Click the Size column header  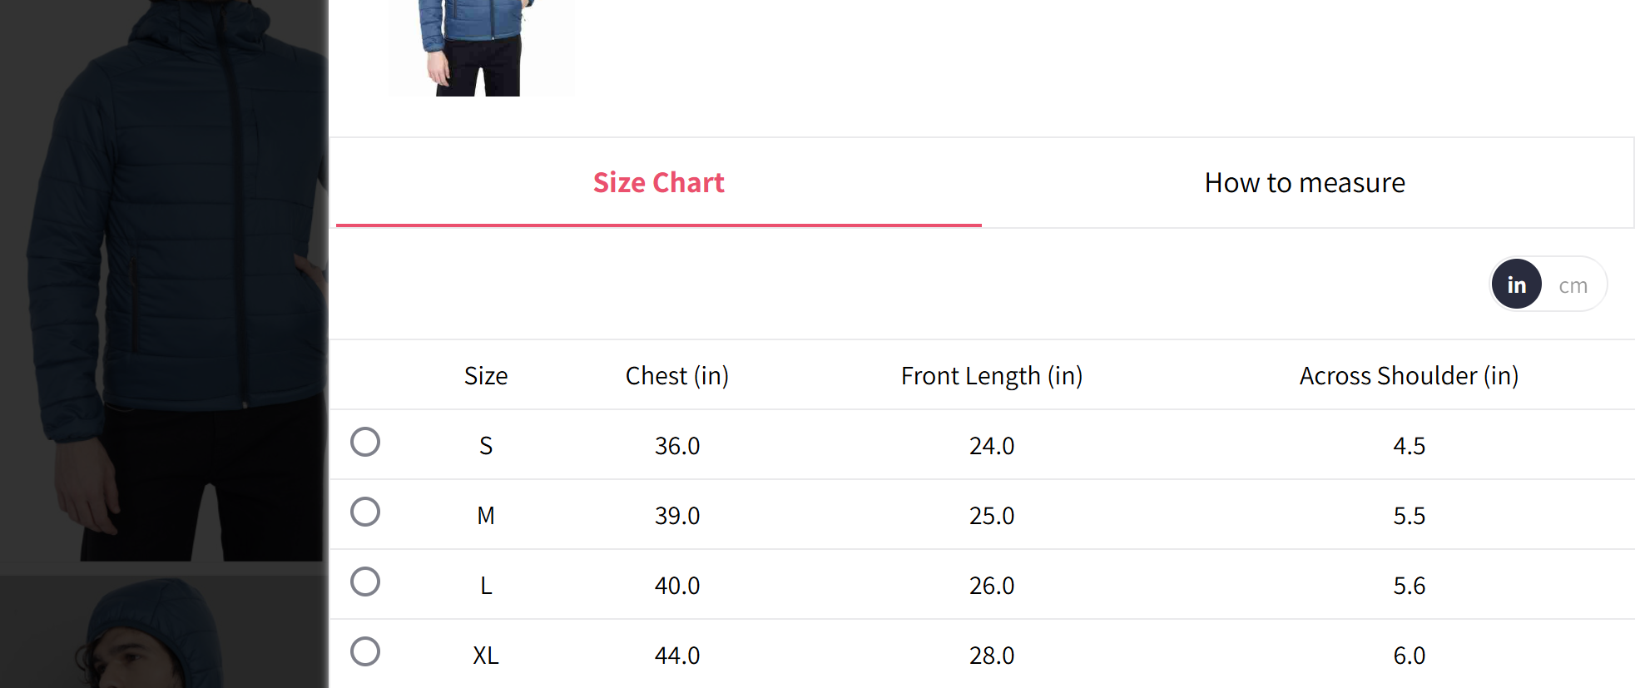coord(486,376)
